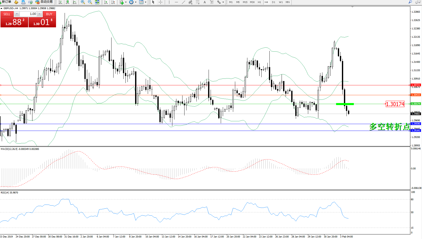
Task: Click the Zoom Out magnifier icon
Action: (x=90, y=2)
